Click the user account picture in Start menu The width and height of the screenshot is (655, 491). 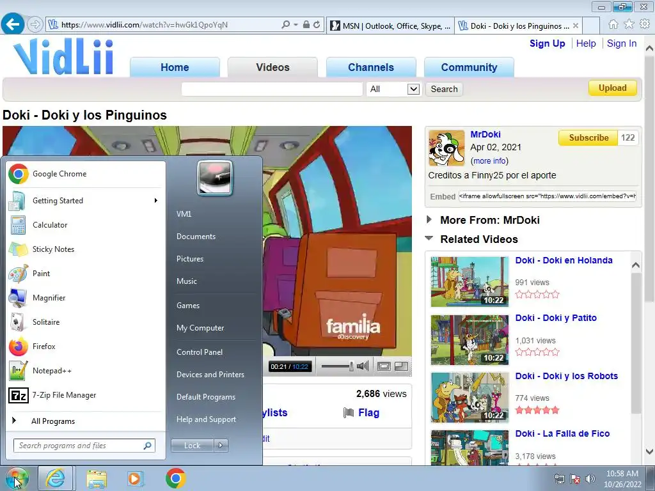[x=215, y=178]
